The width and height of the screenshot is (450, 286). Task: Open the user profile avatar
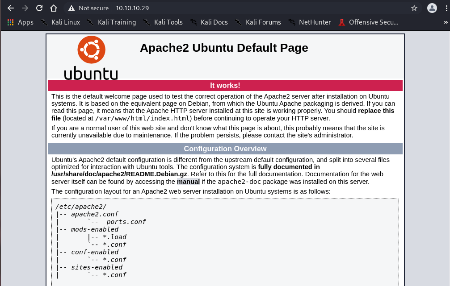432,8
